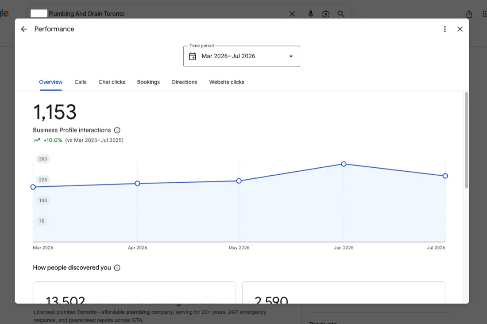The height and width of the screenshot is (324, 487).
Task: Click the 225 axis label
Action: pyautogui.click(x=43, y=180)
